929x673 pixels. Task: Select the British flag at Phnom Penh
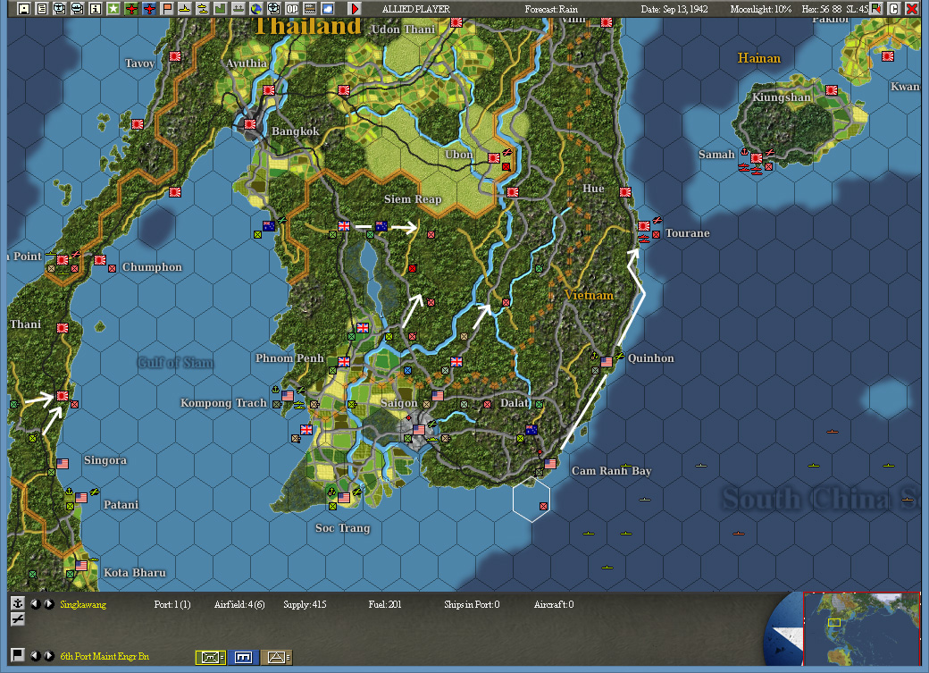344,361
